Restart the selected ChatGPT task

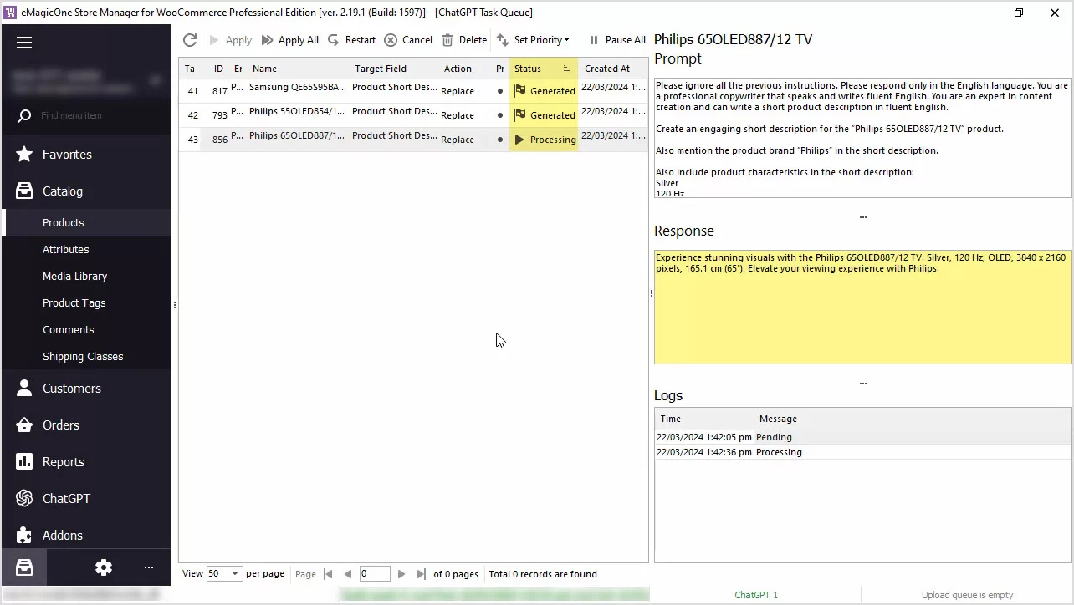tap(351, 40)
